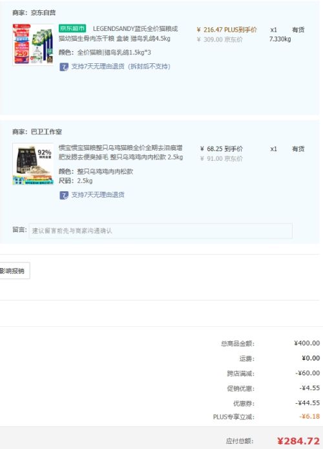Open the 惯宝惯宝 black chicken cat food thumbnail

33,164
